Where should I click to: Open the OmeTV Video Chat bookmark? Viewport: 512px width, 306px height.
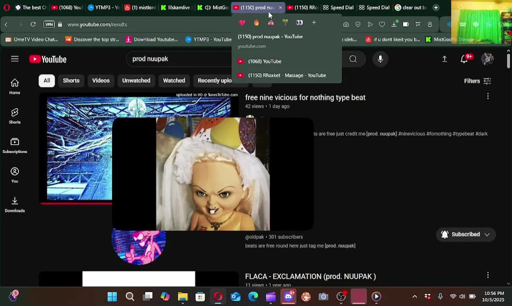pyautogui.click(x=31, y=39)
